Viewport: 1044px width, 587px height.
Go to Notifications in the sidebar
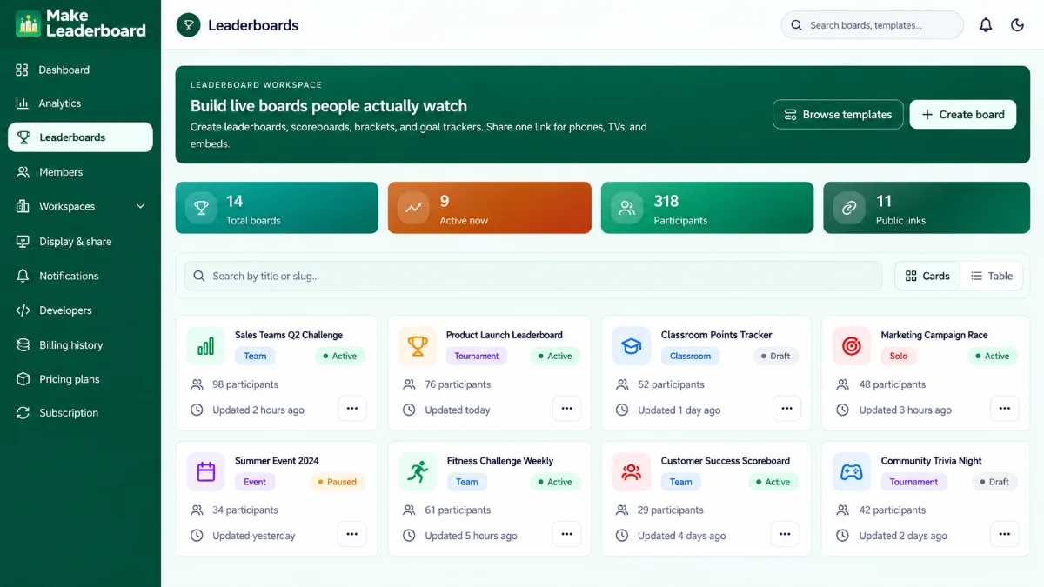80,276
